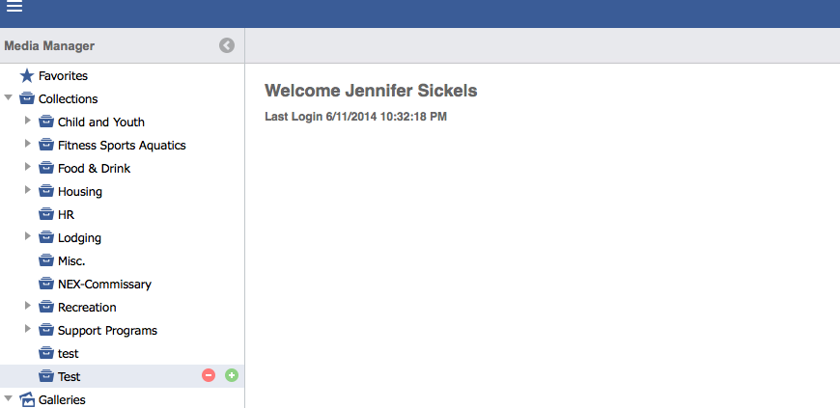840x408 pixels.
Task: Click the Galleries folder icon
Action: pyautogui.click(x=27, y=399)
